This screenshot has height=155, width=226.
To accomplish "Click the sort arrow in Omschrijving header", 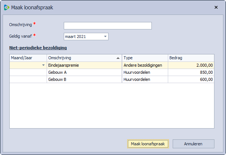I will point(118,58).
